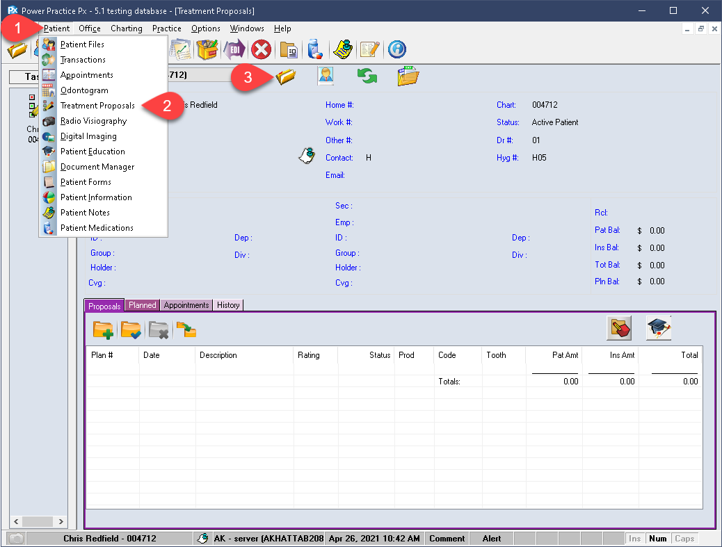Select Digital Imaging menu entry
This screenshot has height=547, width=722.
(103, 136)
